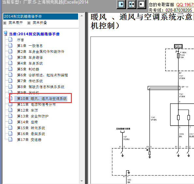
Task: Open 第1章 一般信息
Action: point(30,46)
